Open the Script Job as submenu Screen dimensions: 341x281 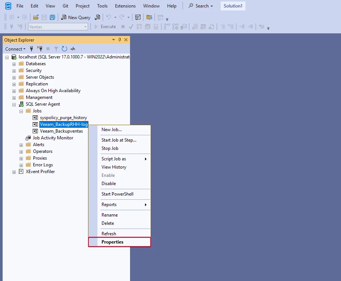pyautogui.click(x=120, y=159)
